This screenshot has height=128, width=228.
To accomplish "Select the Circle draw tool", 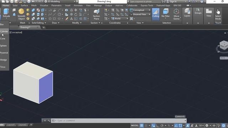I will 59,14.
